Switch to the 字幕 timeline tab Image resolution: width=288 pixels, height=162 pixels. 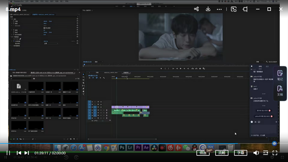coord(97,73)
